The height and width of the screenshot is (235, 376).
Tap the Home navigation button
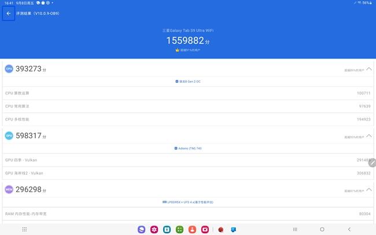322,229
